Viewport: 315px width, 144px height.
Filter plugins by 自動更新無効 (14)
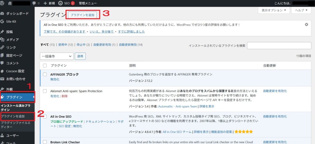pos(131,45)
